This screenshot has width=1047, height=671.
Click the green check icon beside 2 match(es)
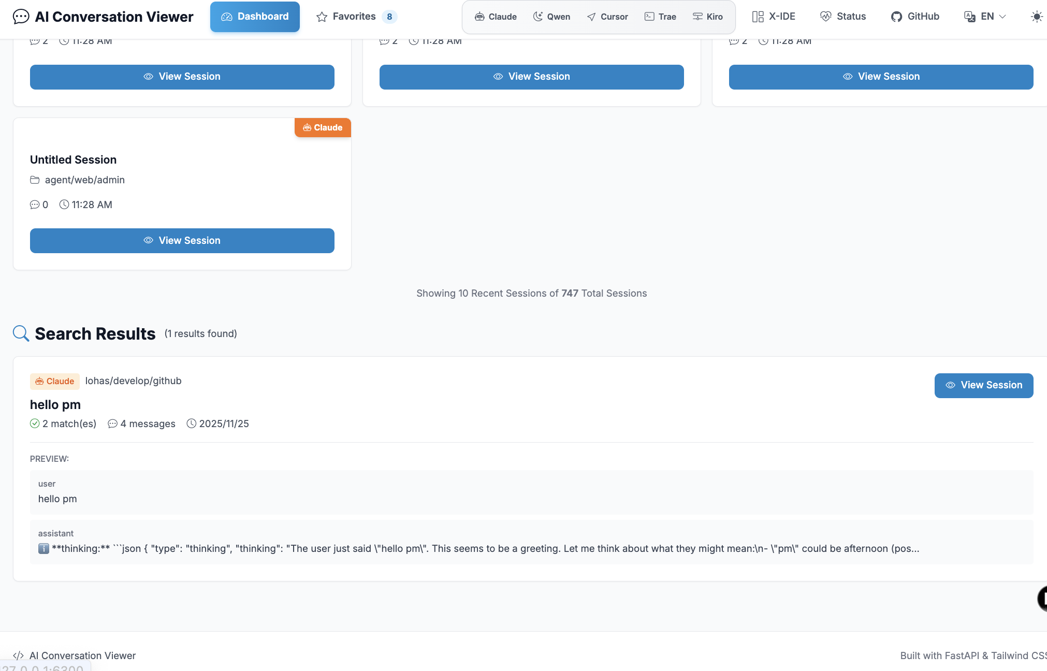tap(35, 424)
